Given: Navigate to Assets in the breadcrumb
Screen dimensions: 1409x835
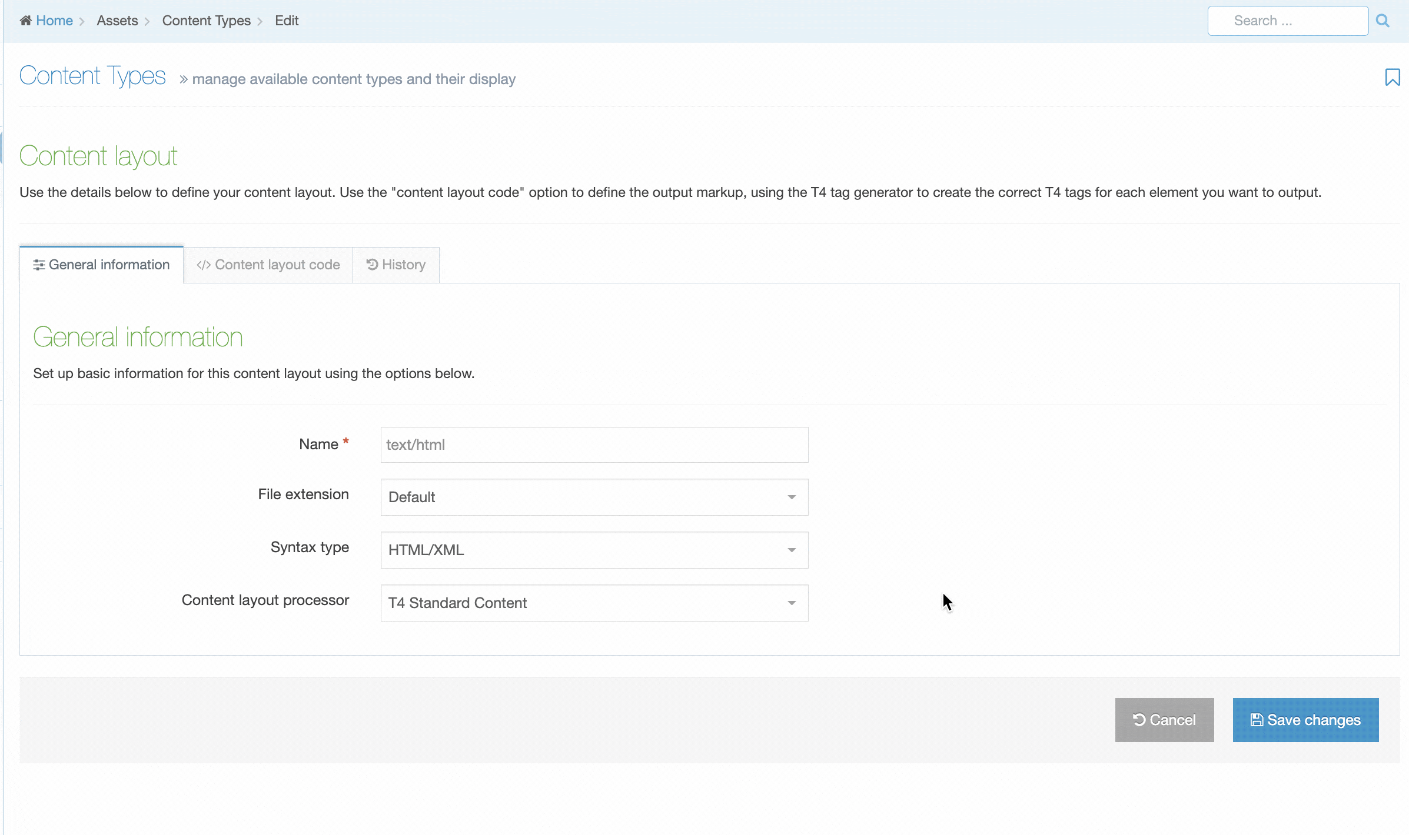Looking at the screenshot, I should click(117, 21).
